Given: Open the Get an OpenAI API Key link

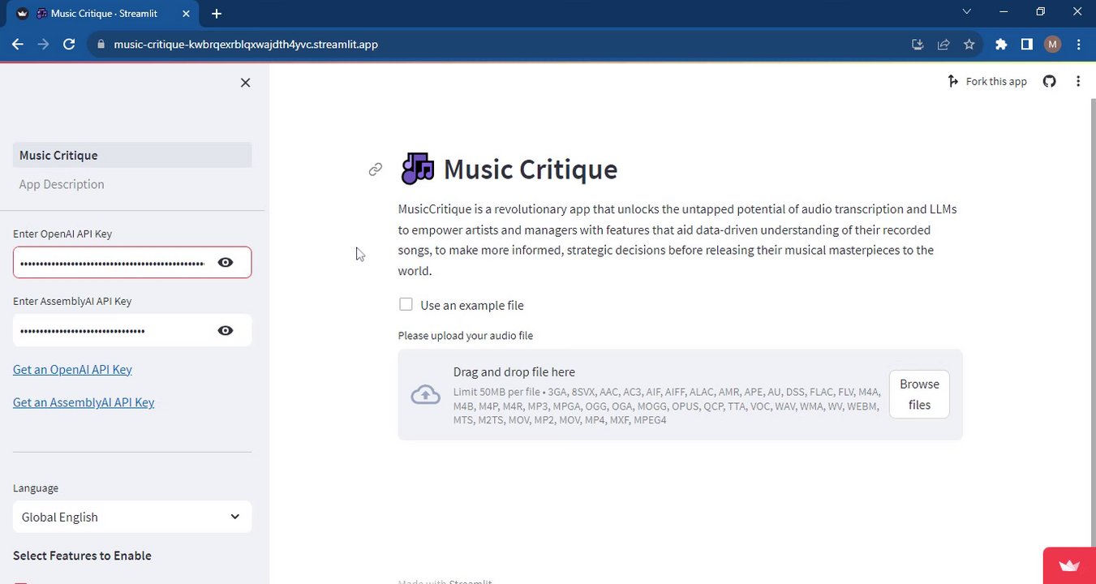Looking at the screenshot, I should coord(72,369).
